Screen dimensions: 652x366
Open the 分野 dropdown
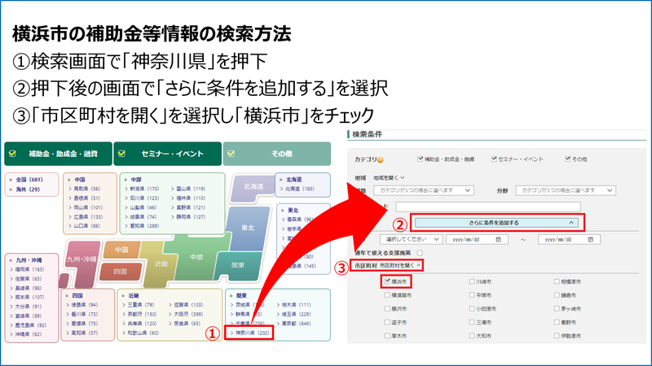564,190
